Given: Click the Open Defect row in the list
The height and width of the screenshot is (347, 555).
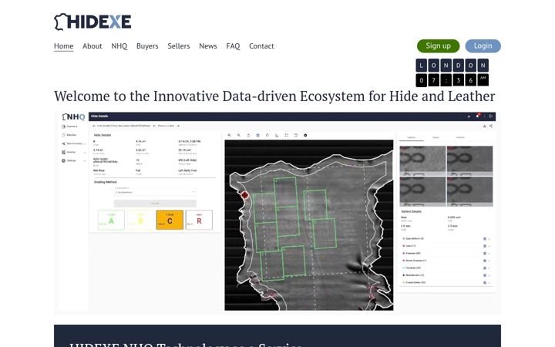Looking at the screenshot, I should [447, 238].
